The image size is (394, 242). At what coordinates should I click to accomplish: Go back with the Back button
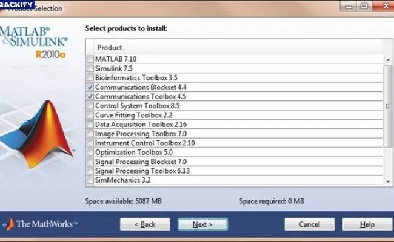tap(145, 224)
